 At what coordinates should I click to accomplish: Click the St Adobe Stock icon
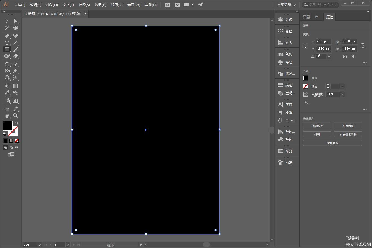click(x=177, y=5)
